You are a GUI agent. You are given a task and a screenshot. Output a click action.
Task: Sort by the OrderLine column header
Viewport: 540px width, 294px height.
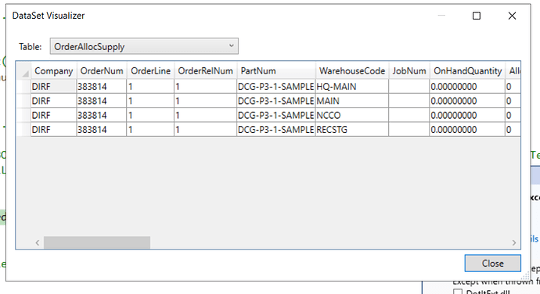150,71
